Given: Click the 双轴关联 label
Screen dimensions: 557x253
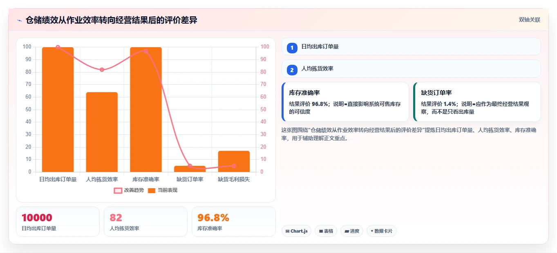Looking at the screenshot, I should pyautogui.click(x=530, y=20).
